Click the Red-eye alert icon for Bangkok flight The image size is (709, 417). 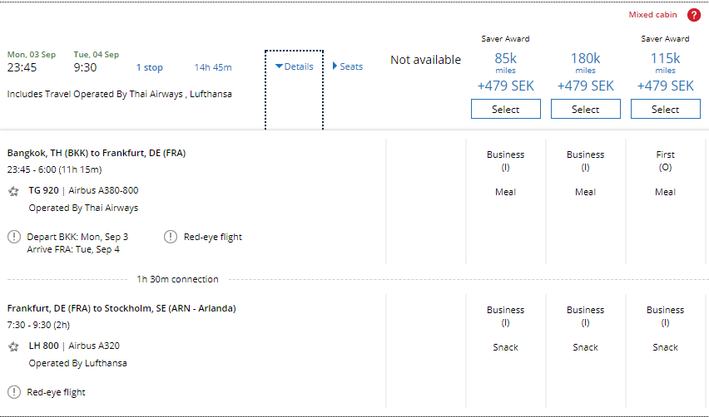171,237
